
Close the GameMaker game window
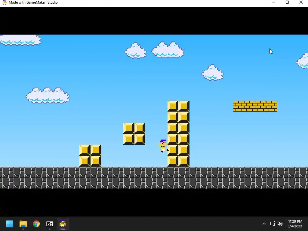point(301,2)
